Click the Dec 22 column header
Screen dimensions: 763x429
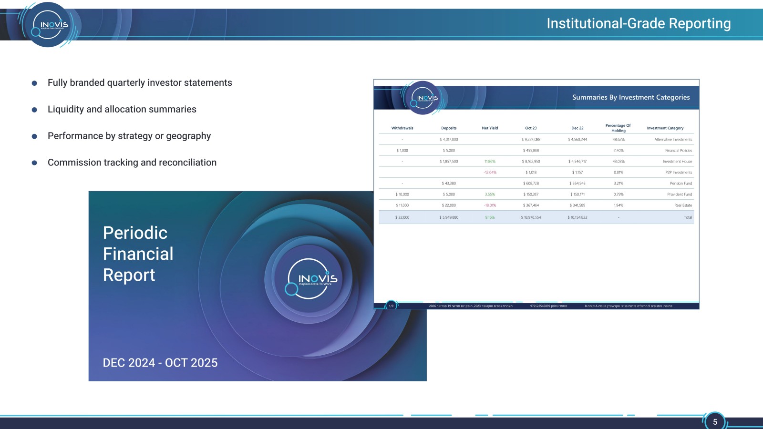tap(577, 128)
